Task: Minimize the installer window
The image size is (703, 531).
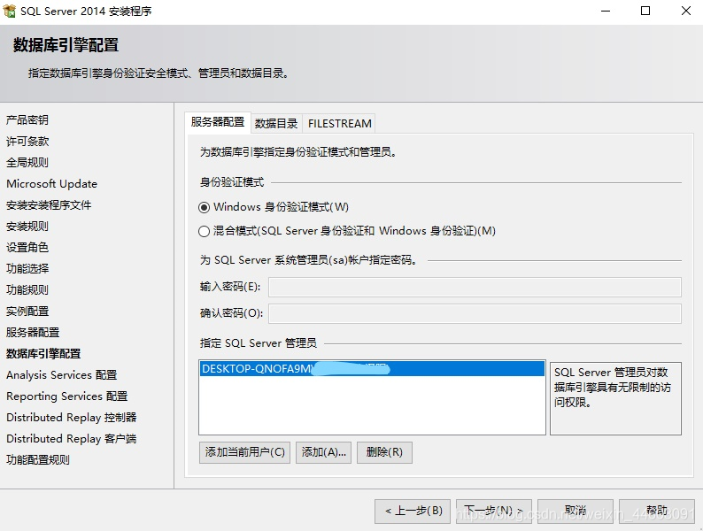Action: tap(606, 11)
